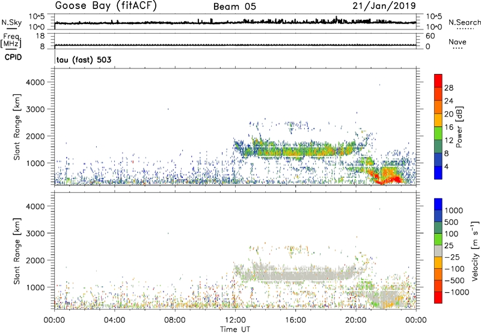Click the 'Goose Bay (fitACF)' title text
The width and height of the screenshot is (481, 333).
106,6
